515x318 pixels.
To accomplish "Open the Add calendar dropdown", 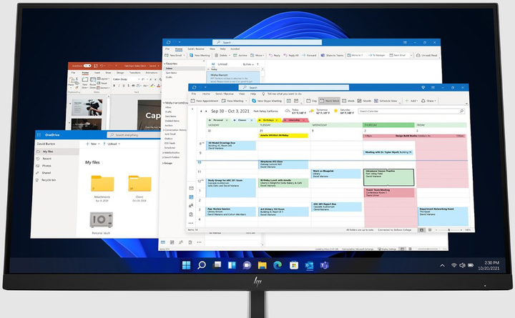I will click(x=411, y=101).
